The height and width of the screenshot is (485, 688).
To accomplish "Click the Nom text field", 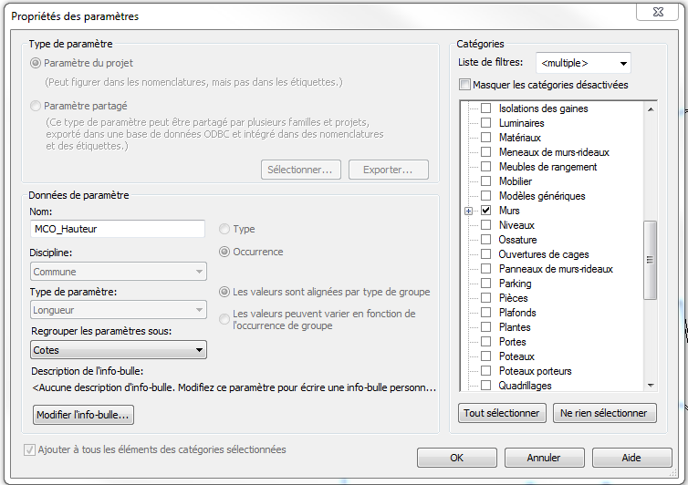I will click(117, 229).
